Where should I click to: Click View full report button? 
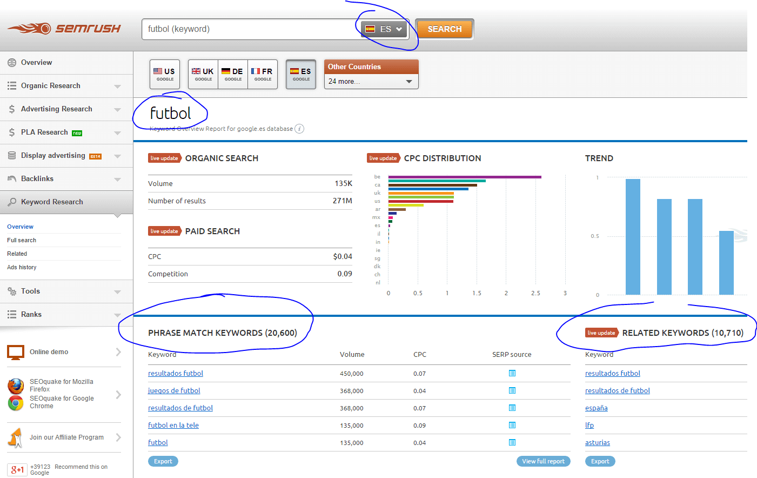coord(543,461)
